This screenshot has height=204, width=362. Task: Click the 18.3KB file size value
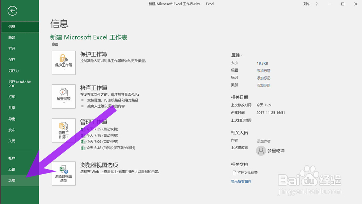(x=262, y=63)
